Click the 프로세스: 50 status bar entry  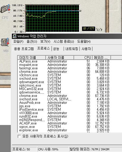[x=24, y=149]
